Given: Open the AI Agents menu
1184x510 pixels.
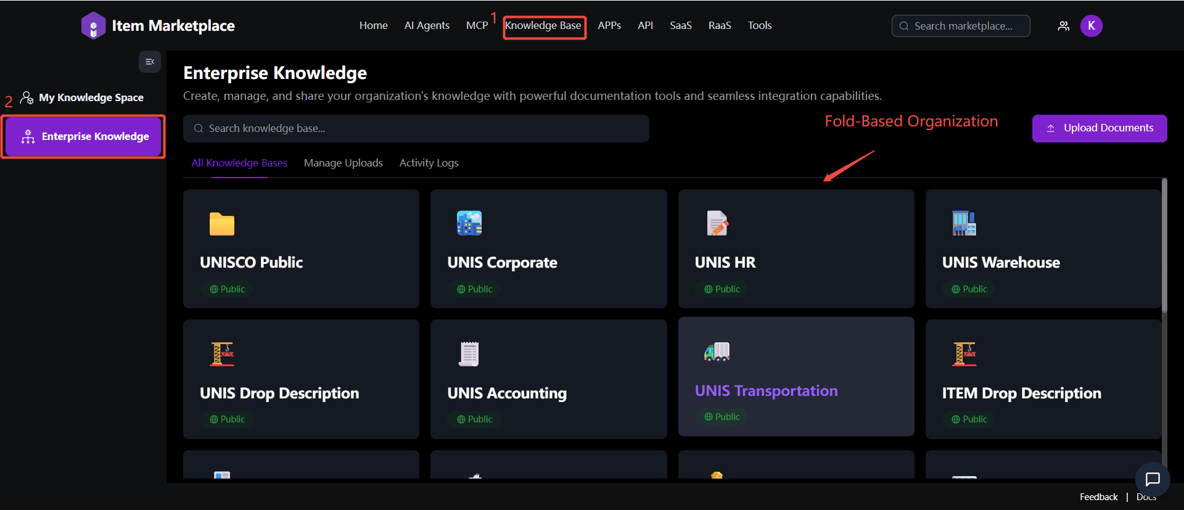Looking at the screenshot, I should (427, 25).
